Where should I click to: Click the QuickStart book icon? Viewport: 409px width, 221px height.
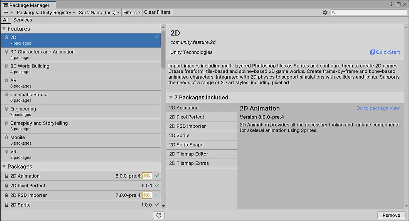[x=372, y=52]
